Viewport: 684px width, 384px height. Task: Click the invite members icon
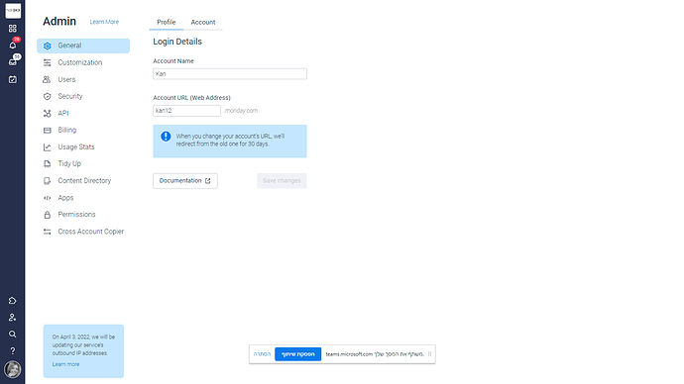click(x=13, y=318)
